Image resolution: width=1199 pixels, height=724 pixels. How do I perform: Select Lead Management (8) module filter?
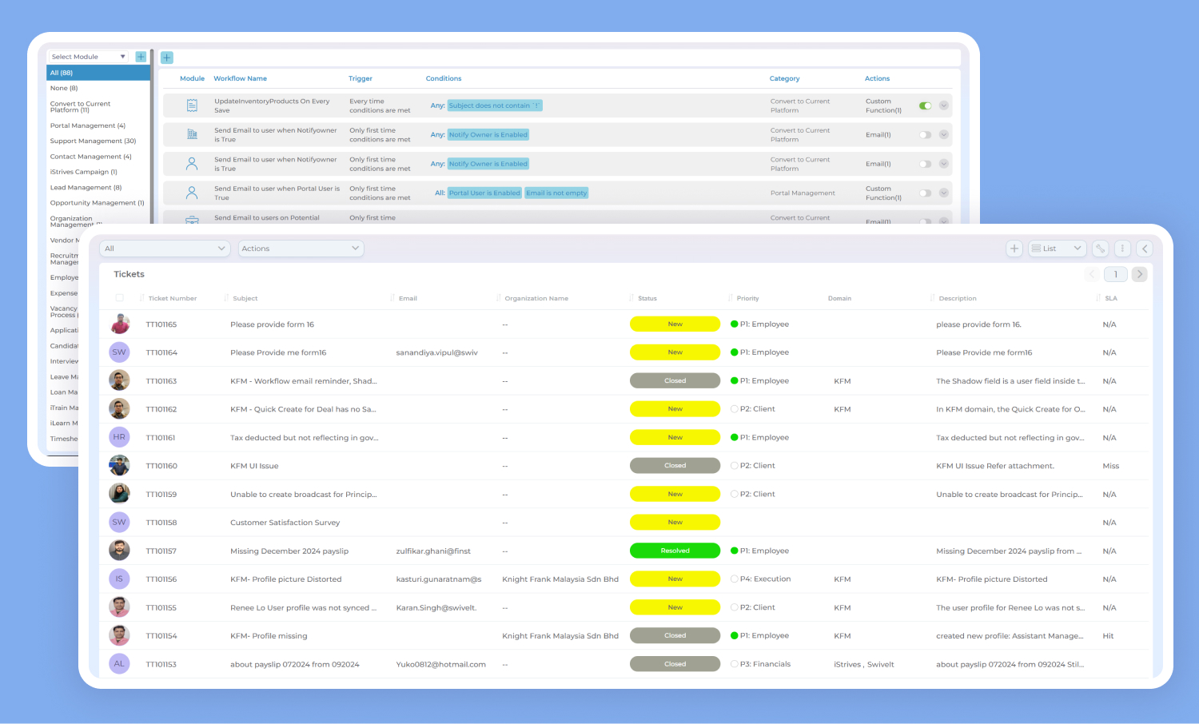(86, 188)
